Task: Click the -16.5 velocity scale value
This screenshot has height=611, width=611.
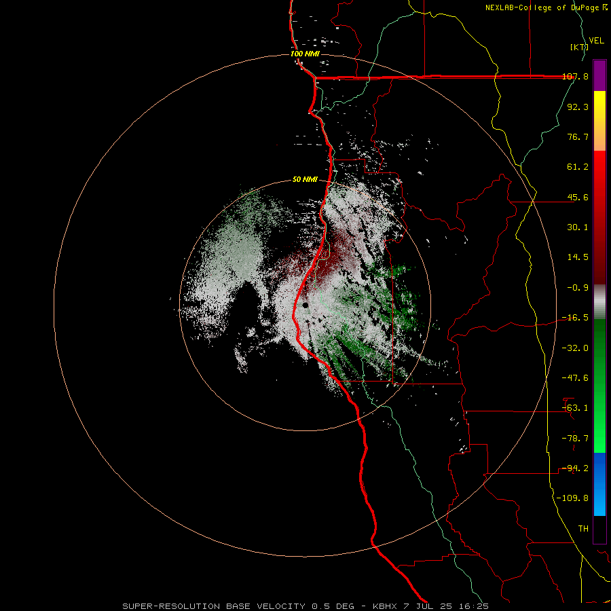Action: click(x=576, y=318)
